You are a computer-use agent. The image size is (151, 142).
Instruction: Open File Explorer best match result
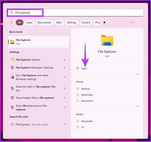tap(39, 42)
